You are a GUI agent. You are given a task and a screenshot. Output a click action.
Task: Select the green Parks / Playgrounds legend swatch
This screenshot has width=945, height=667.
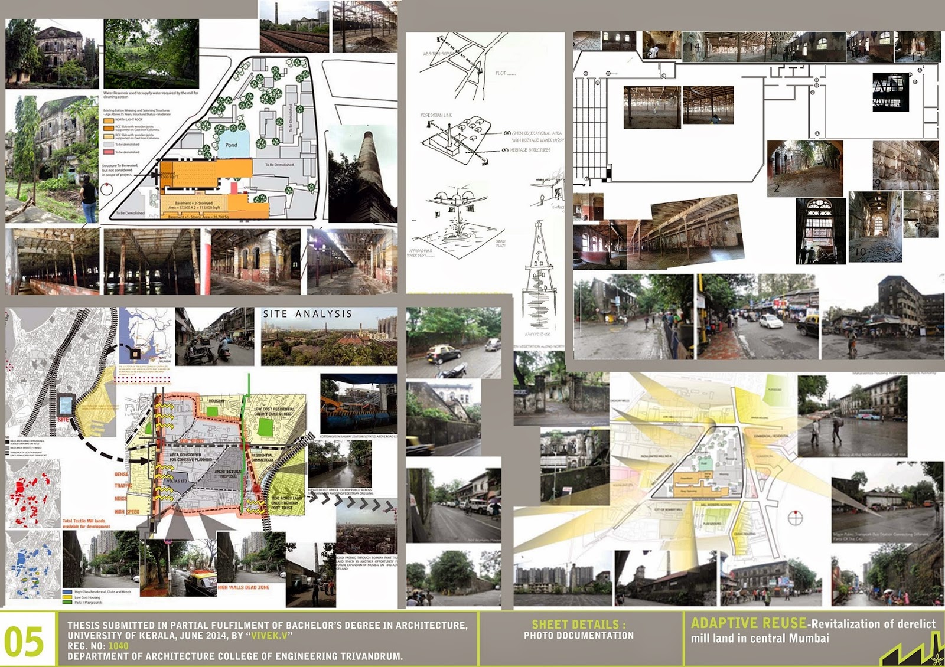point(67,603)
